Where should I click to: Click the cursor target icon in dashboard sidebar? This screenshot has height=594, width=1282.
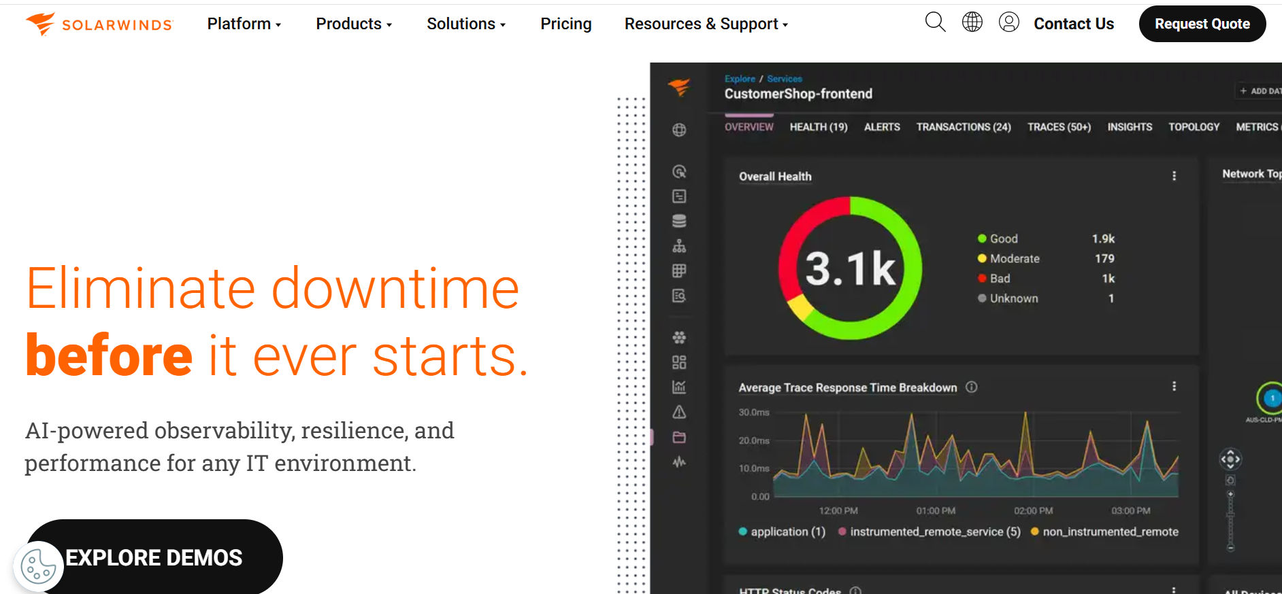tap(679, 171)
